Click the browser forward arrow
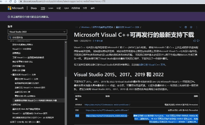 (6, 1)
